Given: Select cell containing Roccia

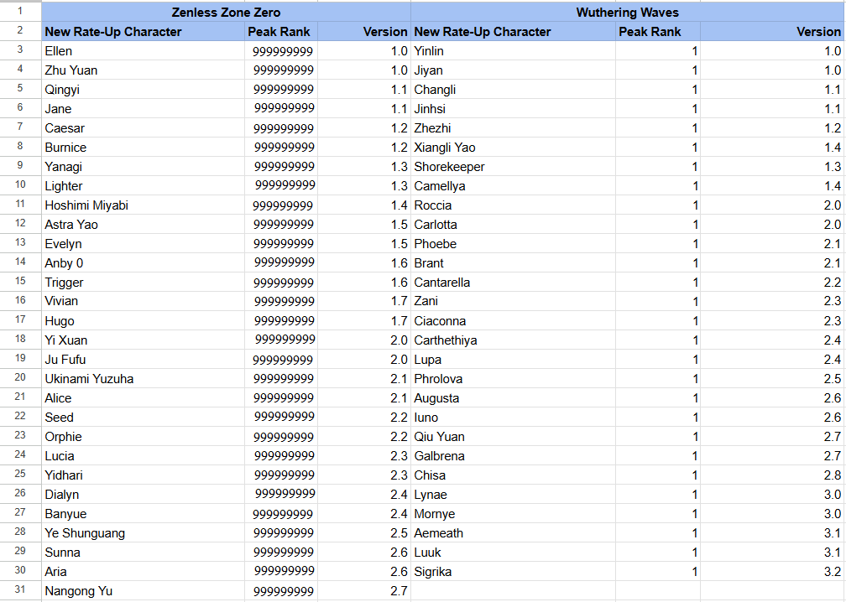Looking at the screenshot, I should 513,205.
